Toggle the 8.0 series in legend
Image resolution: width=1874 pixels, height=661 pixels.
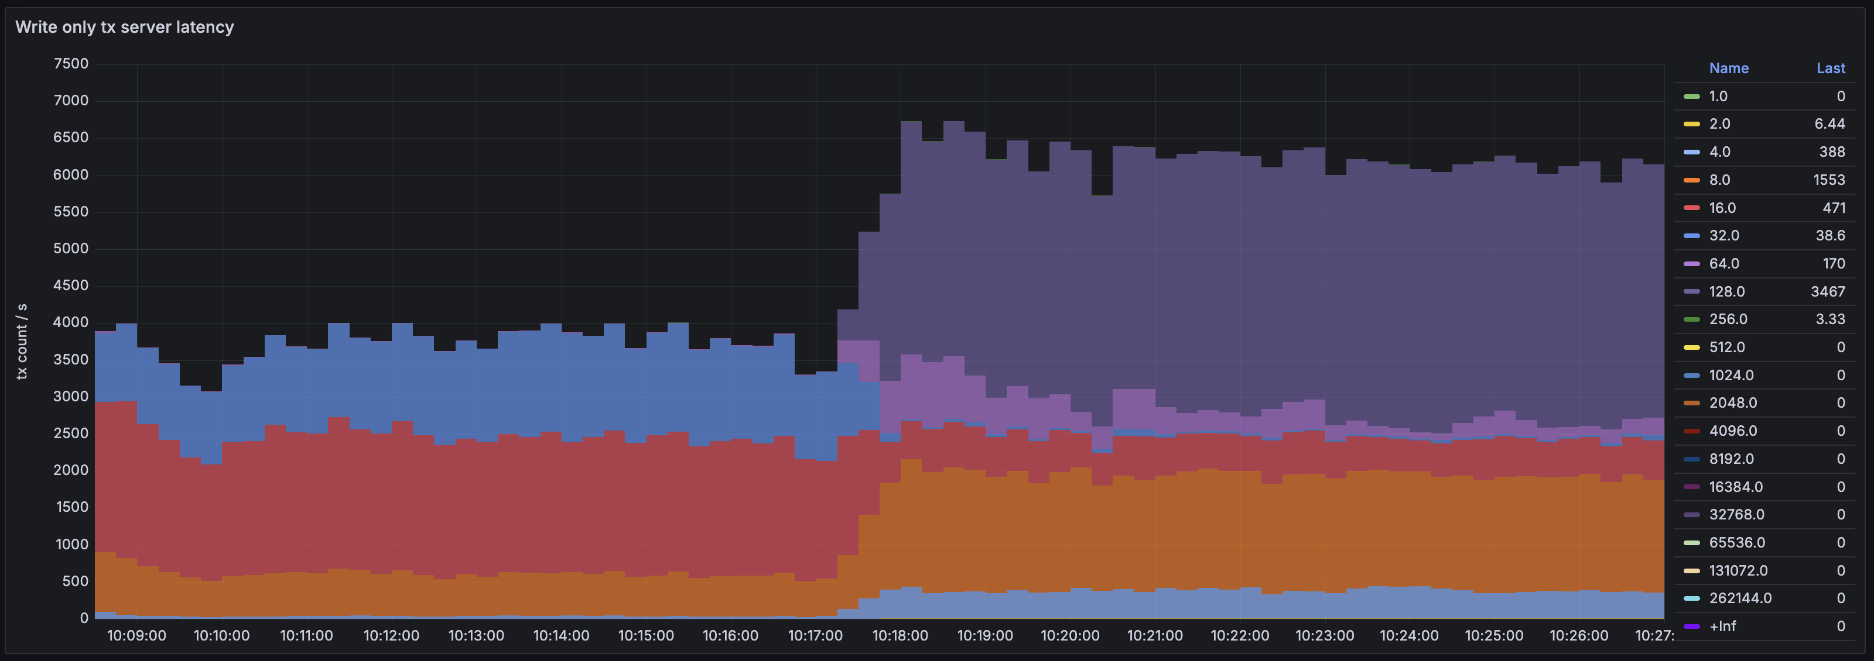[x=1719, y=180]
